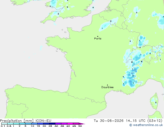The width and height of the screenshot is (164, 127).
Task: Click the 14..15 UTC time text
Action: coord(136,121)
